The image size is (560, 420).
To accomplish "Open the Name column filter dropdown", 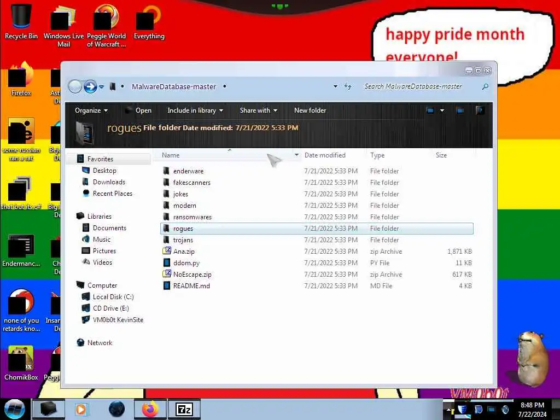I will coord(296,155).
